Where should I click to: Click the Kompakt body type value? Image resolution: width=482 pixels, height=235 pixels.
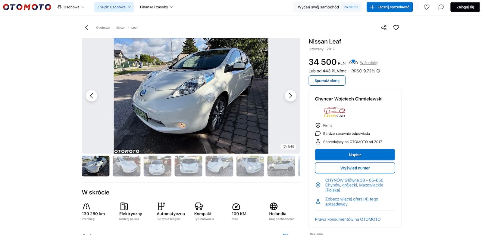click(203, 214)
